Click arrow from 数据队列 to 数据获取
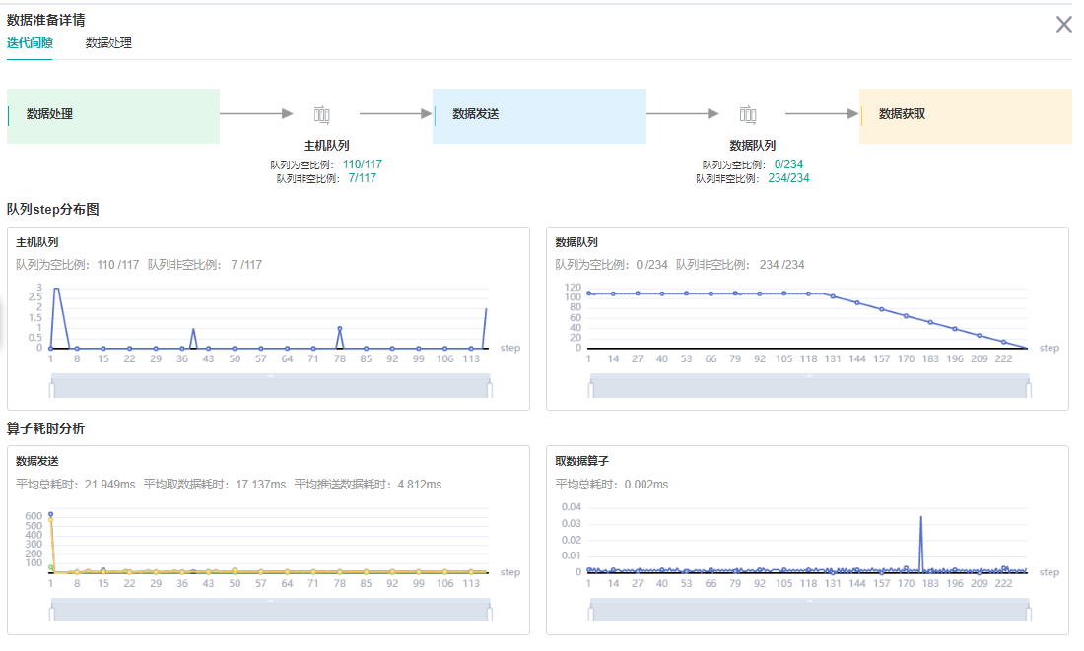This screenshot has width=1084, height=651. click(x=823, y=114)
